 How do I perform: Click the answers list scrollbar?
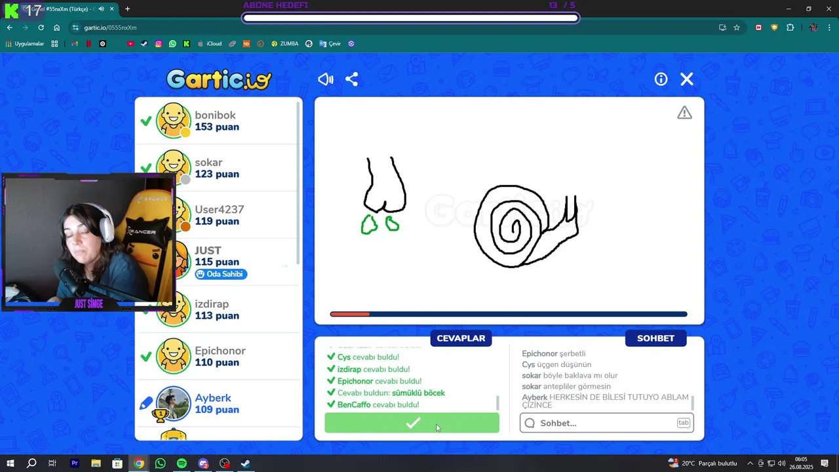click(x=498, y=403)
